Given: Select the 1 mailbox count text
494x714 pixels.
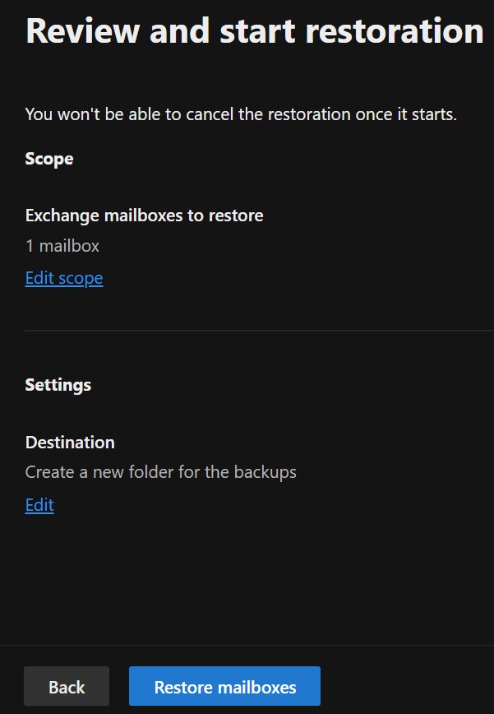Looking at the screenshot, I should (62, 246).
